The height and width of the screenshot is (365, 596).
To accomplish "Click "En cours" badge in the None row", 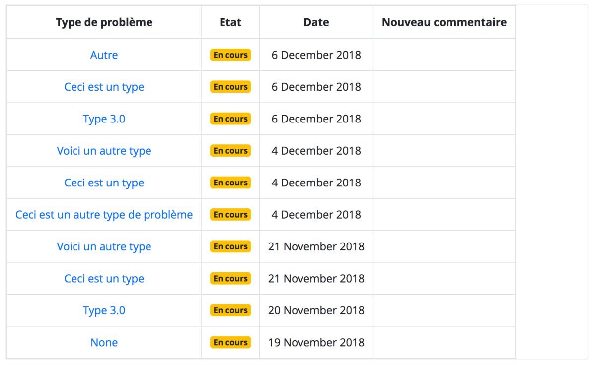I will tap(230, 343).
